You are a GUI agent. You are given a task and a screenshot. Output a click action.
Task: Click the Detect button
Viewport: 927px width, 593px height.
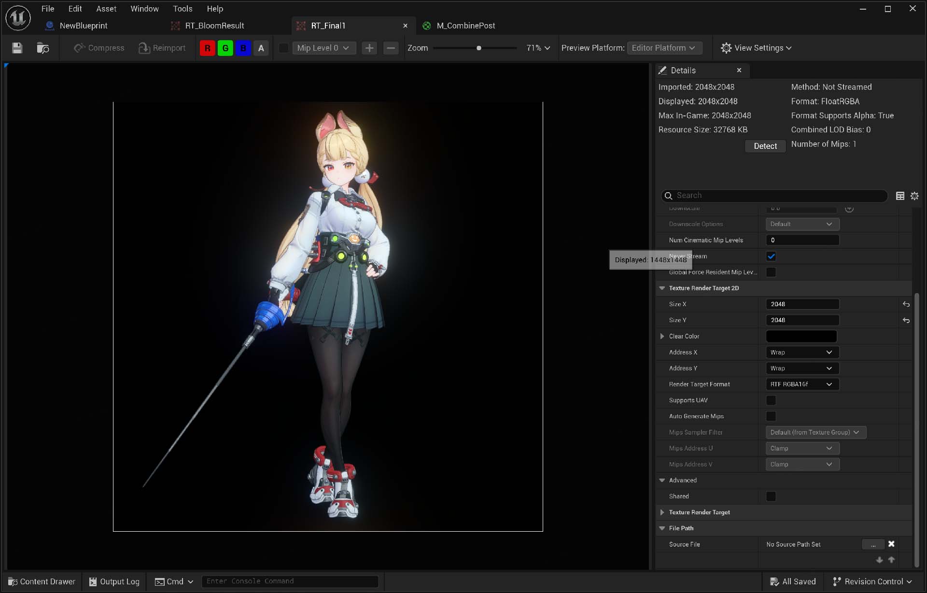coord(765,146)
